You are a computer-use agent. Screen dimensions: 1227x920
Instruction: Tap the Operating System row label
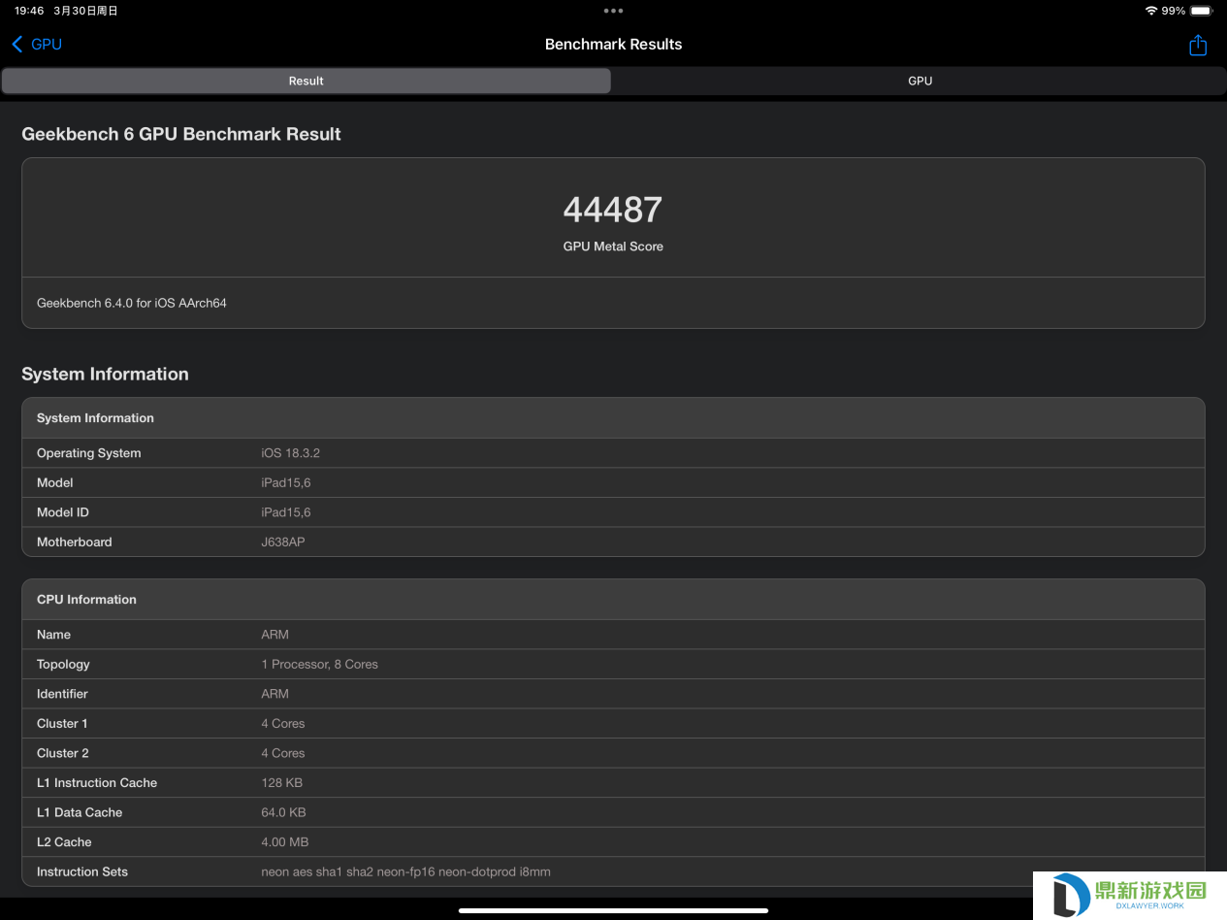[x=88, y=453]
